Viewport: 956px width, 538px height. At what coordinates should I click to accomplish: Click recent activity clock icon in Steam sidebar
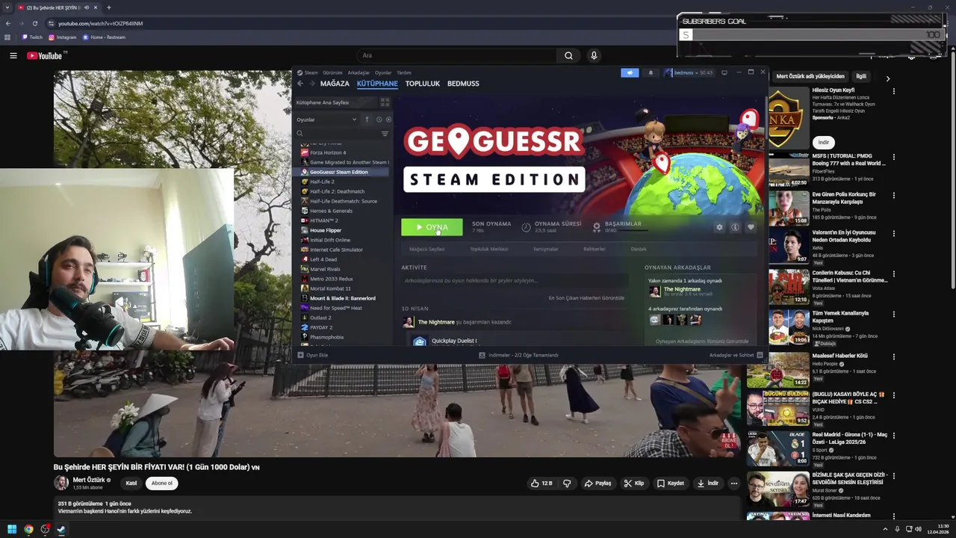pos(379,120)
